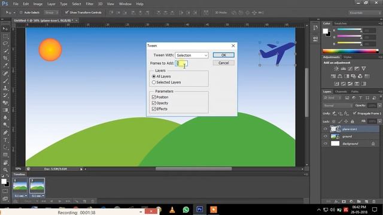Toggle Auto-Select checkbox in options bar

click(21, 13)
